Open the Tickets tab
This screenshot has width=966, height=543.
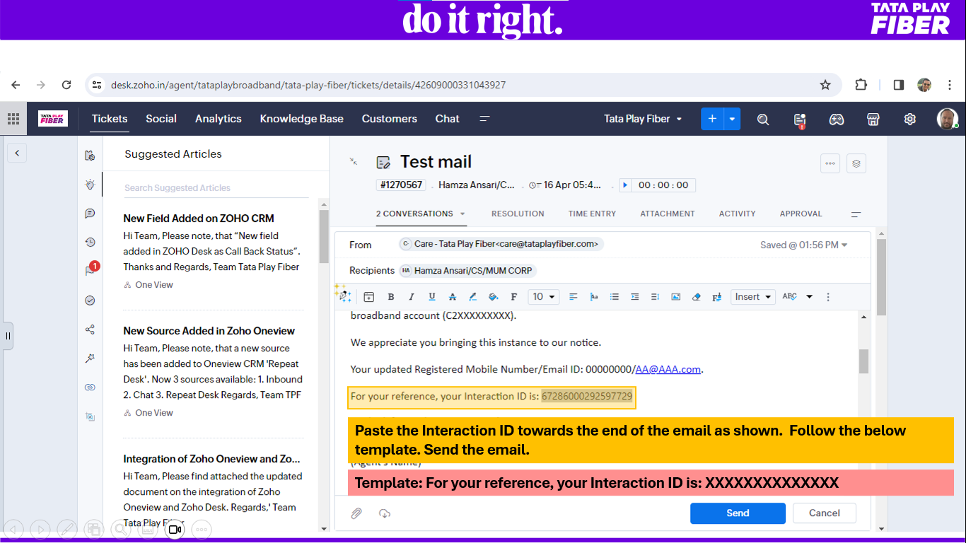(x=110, y=119)
